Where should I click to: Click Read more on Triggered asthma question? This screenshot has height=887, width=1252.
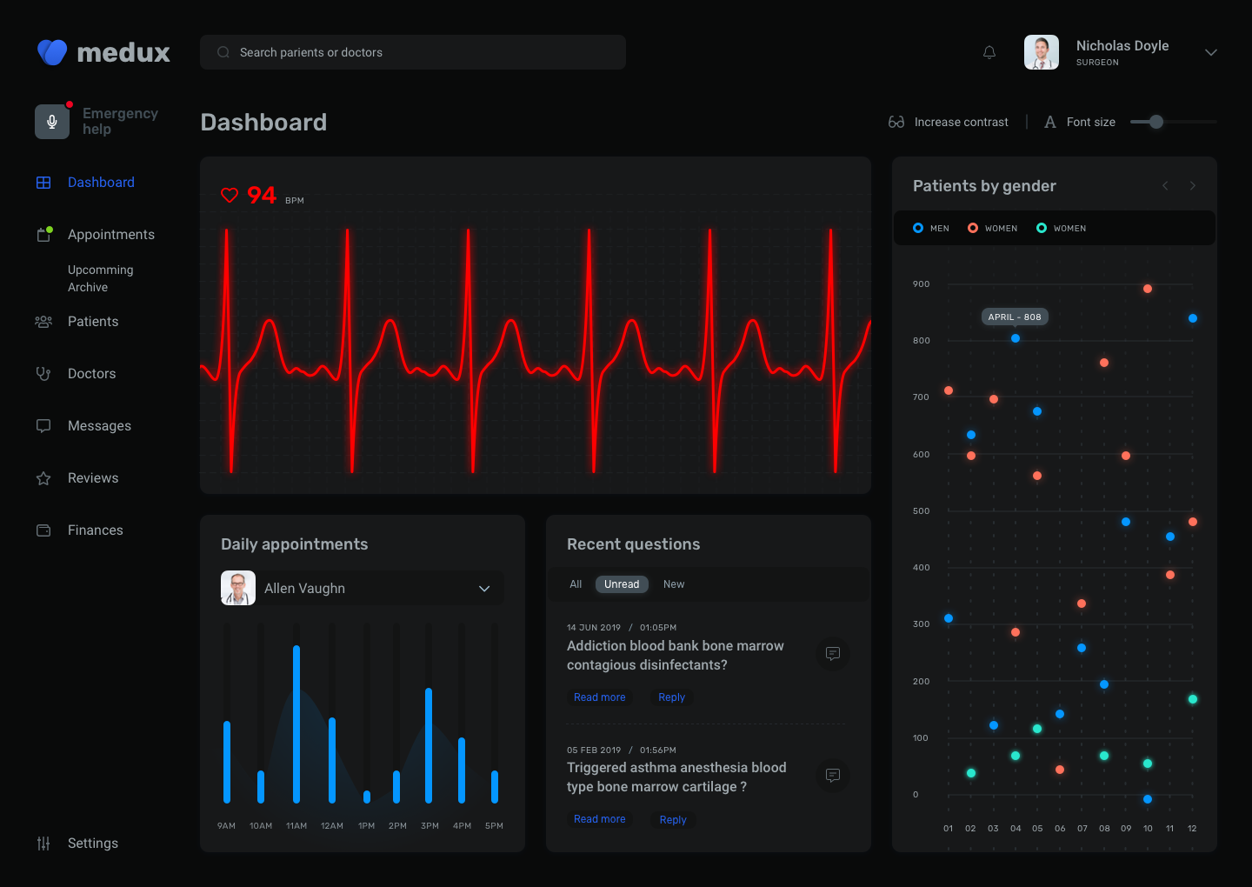[x=600, y=819]
